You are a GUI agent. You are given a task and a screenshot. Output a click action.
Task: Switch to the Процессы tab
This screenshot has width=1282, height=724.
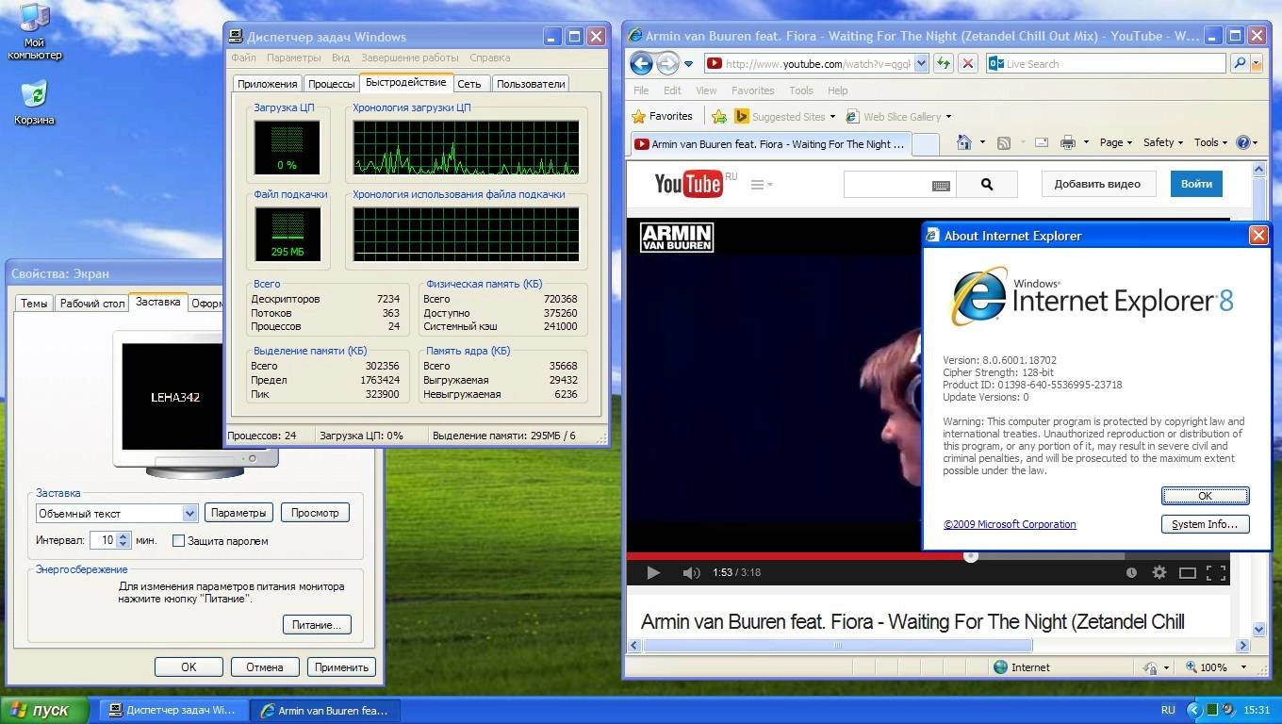click(332, 84)
